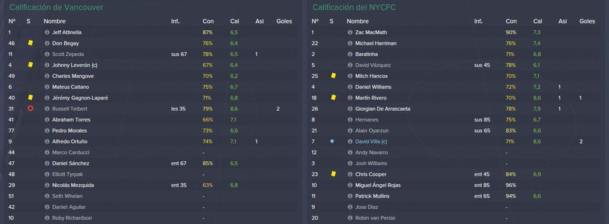Click the info icon beside Zac MacMath
The width and height of the screenshot is (609, 224).
350,33
